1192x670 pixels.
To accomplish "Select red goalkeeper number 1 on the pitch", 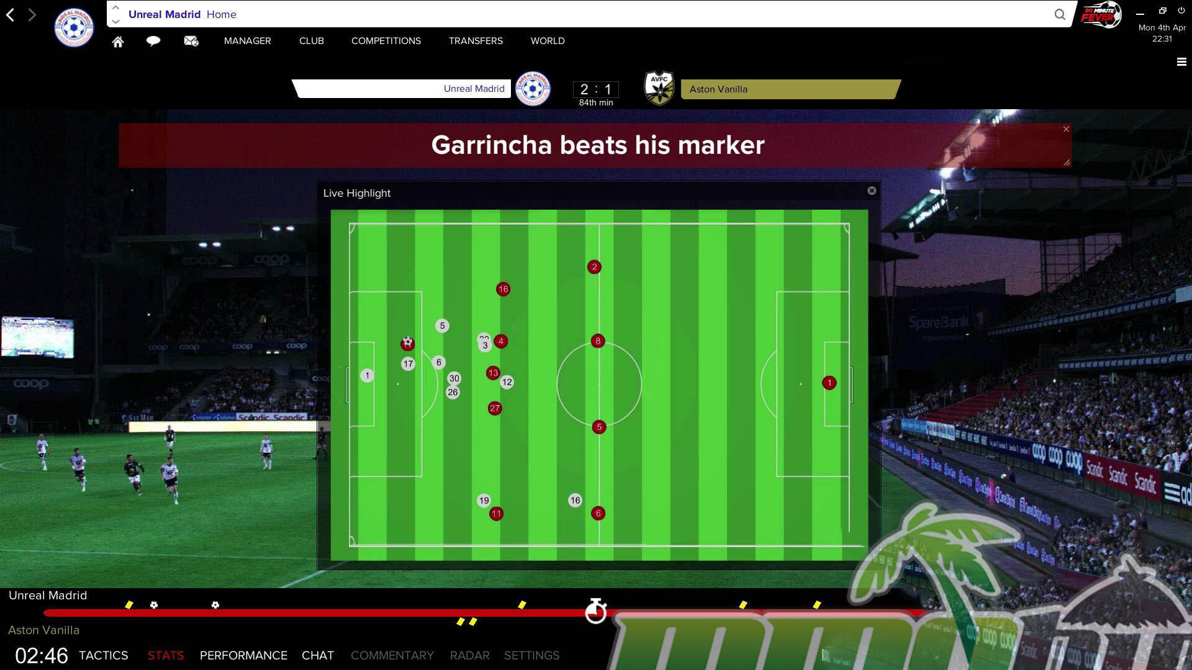I will 829,383.
